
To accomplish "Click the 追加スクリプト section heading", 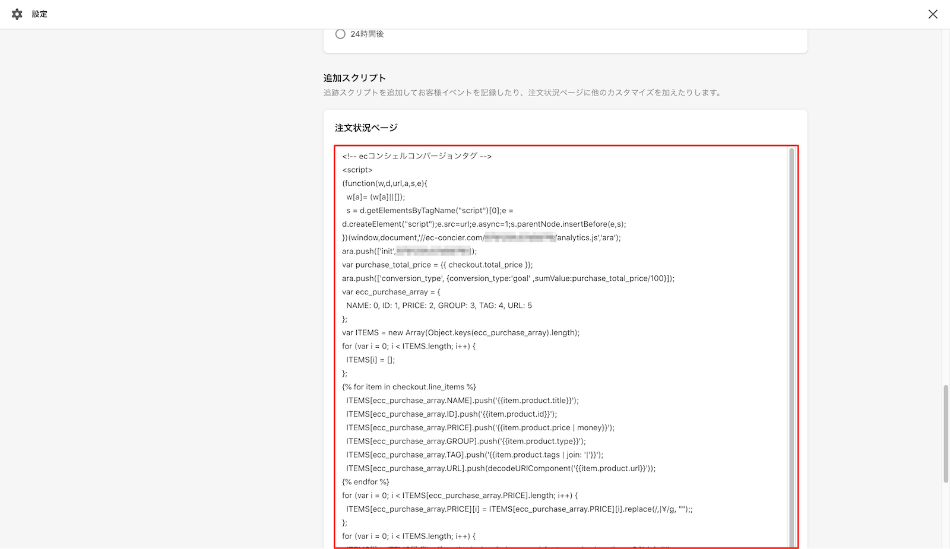I will pyautogui.click(x=354, y=78).
